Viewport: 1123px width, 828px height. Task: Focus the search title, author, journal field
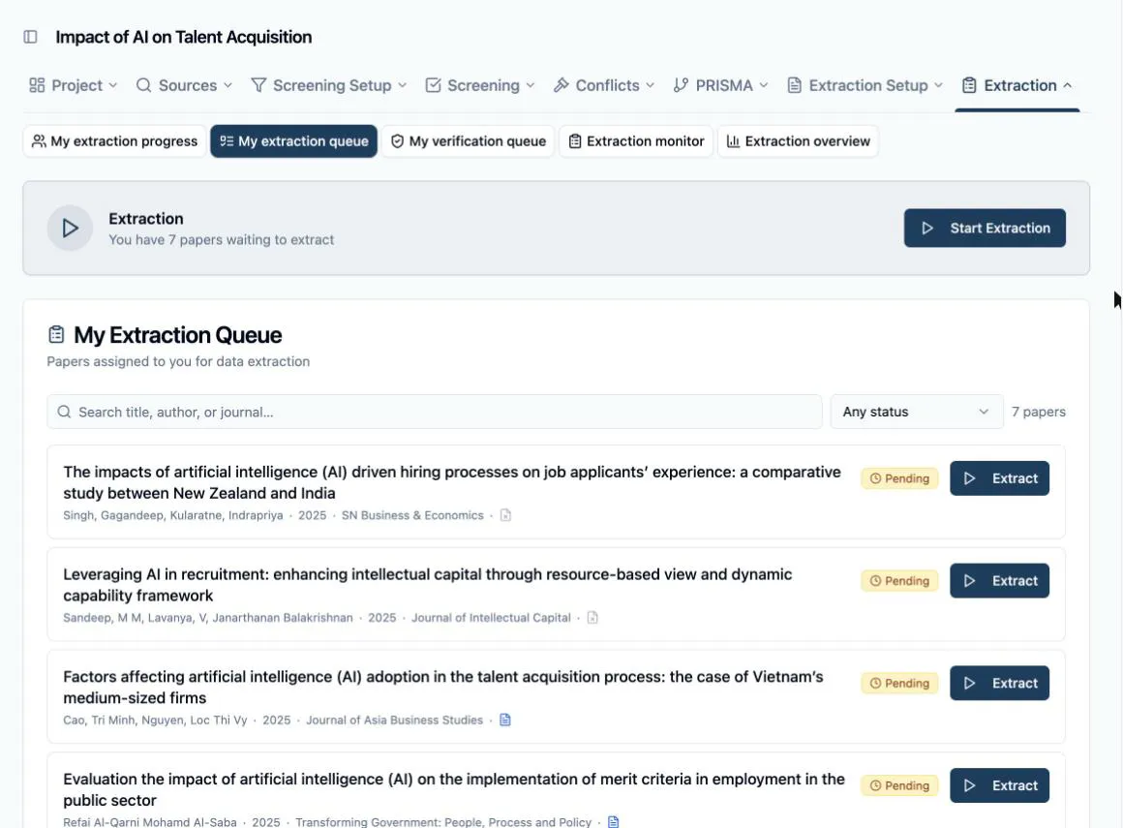[x=435, y=412]
